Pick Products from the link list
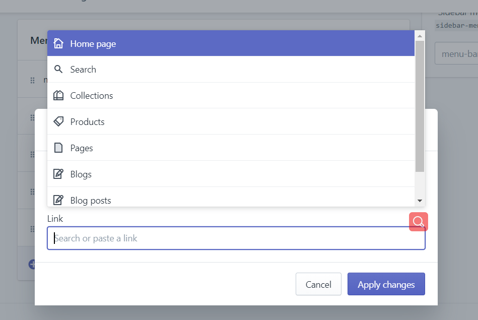Image resolution: width=478 pixels, height=320 pixels. coord(231,122)
